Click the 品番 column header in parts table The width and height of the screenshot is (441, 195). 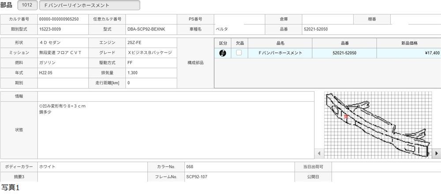(344, 43)
